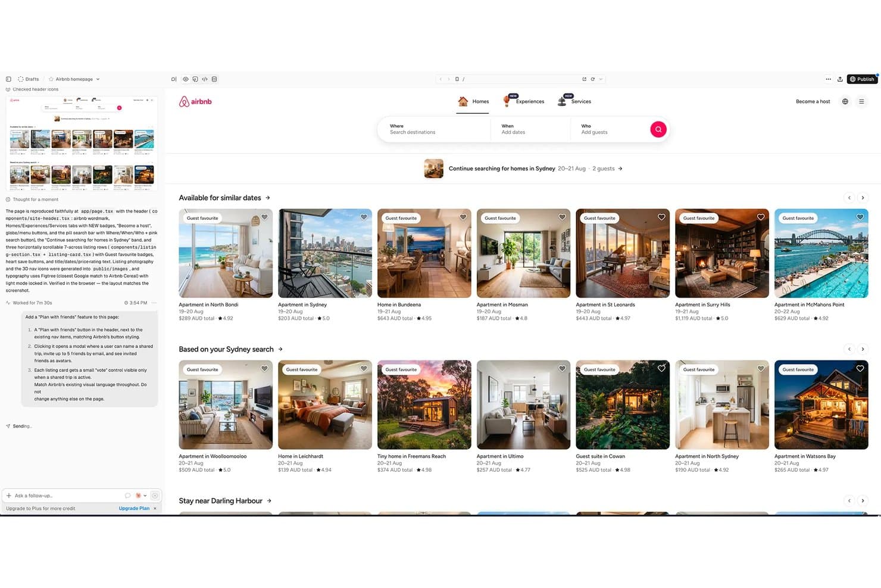Dismiss the Upgrade to Plus banner
This screenshot has width=881, height=588.
point(155,509)
